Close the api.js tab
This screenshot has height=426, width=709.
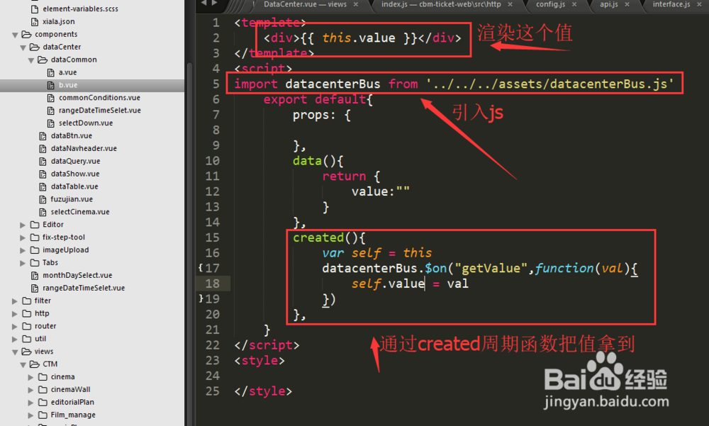click(x=627, y=4)
